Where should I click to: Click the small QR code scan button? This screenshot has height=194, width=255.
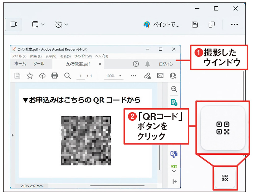[x=225, y=178]
